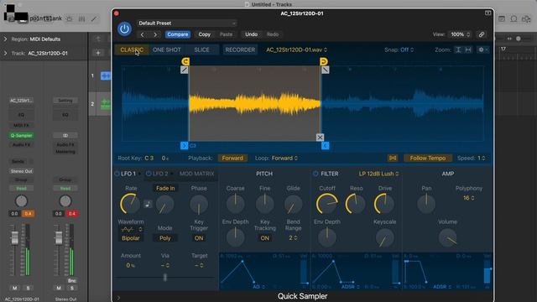This screenshot has height=302, width=537.
Task: Open the Default Preset dropdown
Action: click(186, 23)
